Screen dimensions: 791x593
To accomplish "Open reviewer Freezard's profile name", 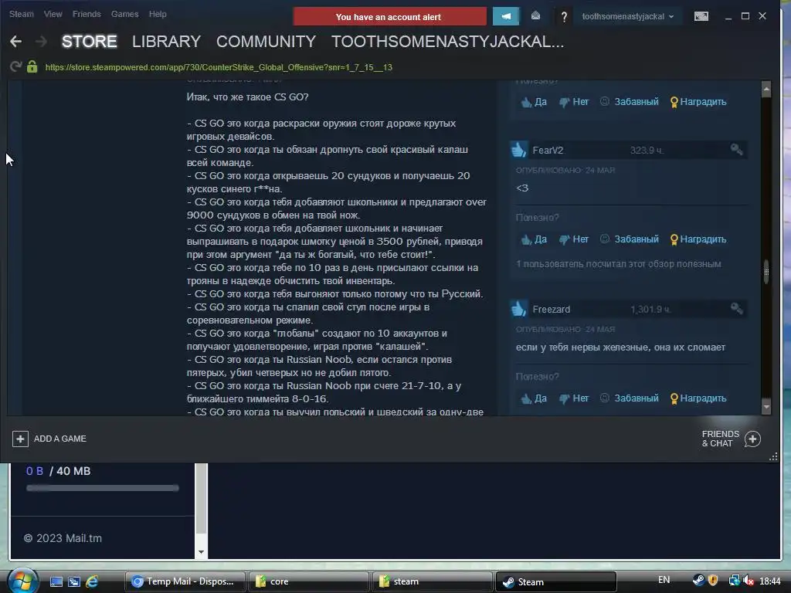I will (551, 309).
